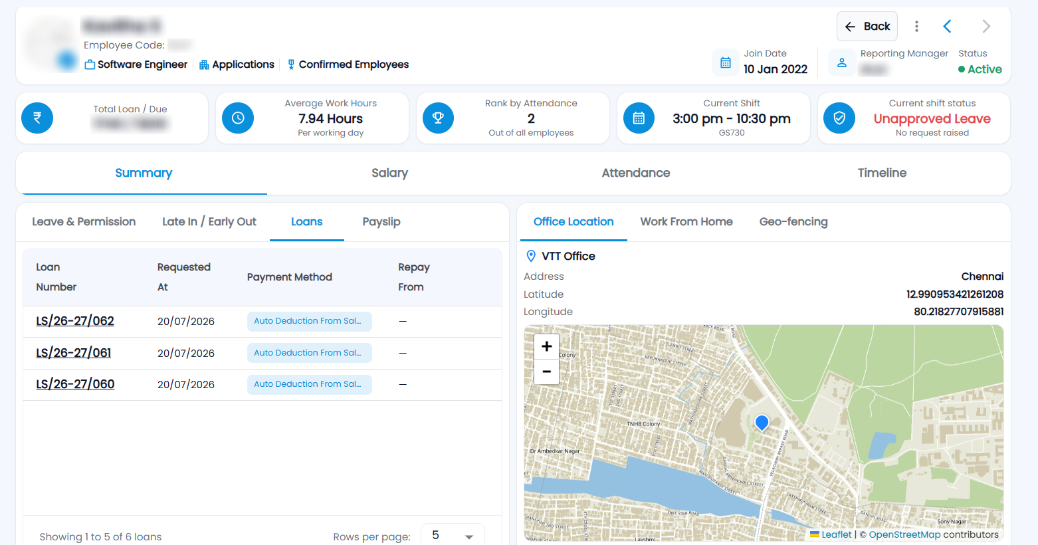
Task: Open the Timeline tab
Action: tap(882, 173)
